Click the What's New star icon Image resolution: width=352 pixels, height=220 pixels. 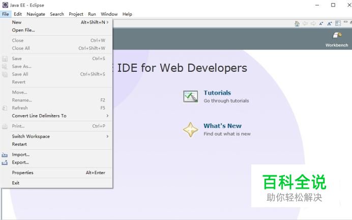(191, 130)
